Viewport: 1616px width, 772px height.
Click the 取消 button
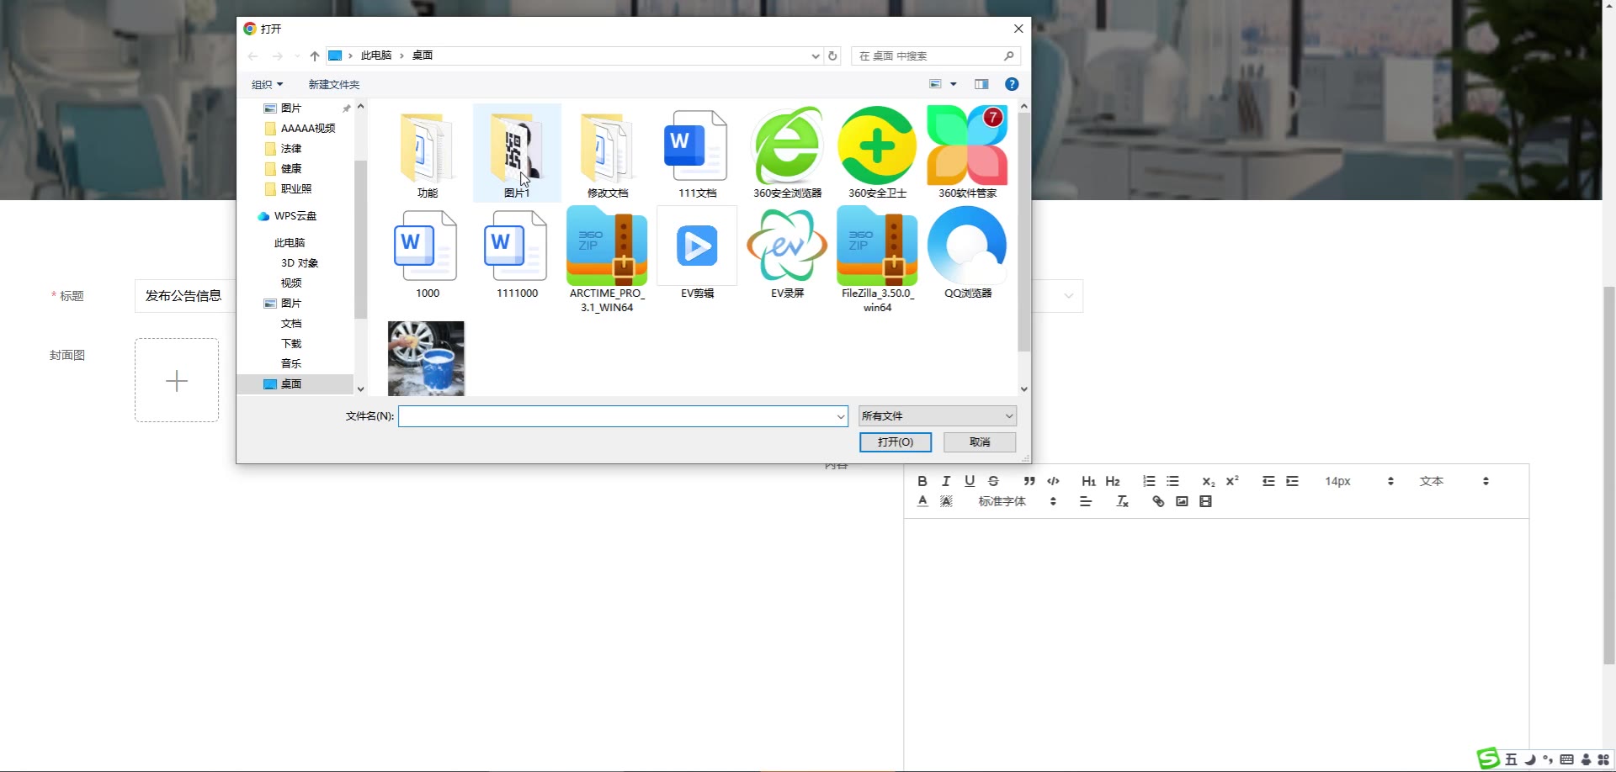pyautogui.click(x=980, y=442)
